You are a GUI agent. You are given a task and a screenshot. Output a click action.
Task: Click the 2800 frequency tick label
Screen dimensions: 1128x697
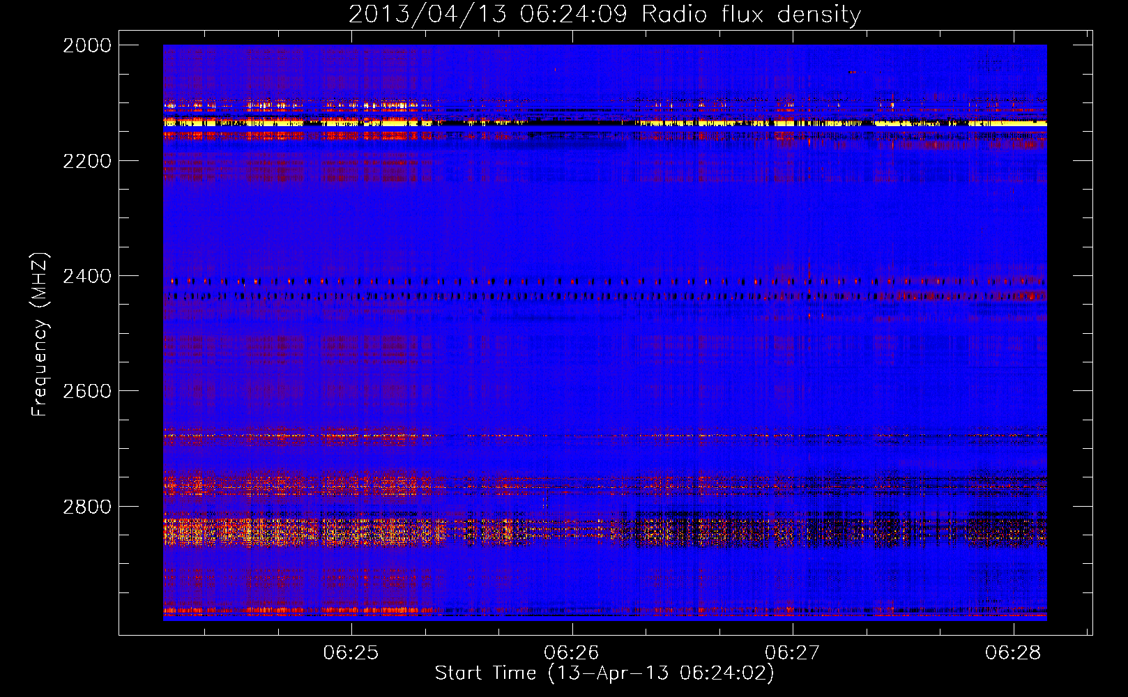tap(87, 507)
